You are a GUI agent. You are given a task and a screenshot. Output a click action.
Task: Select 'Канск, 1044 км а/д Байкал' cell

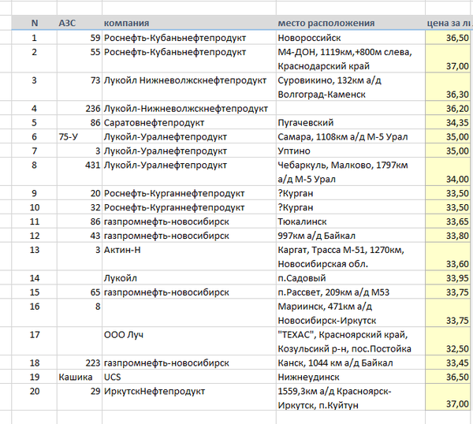tap(351, 363)
